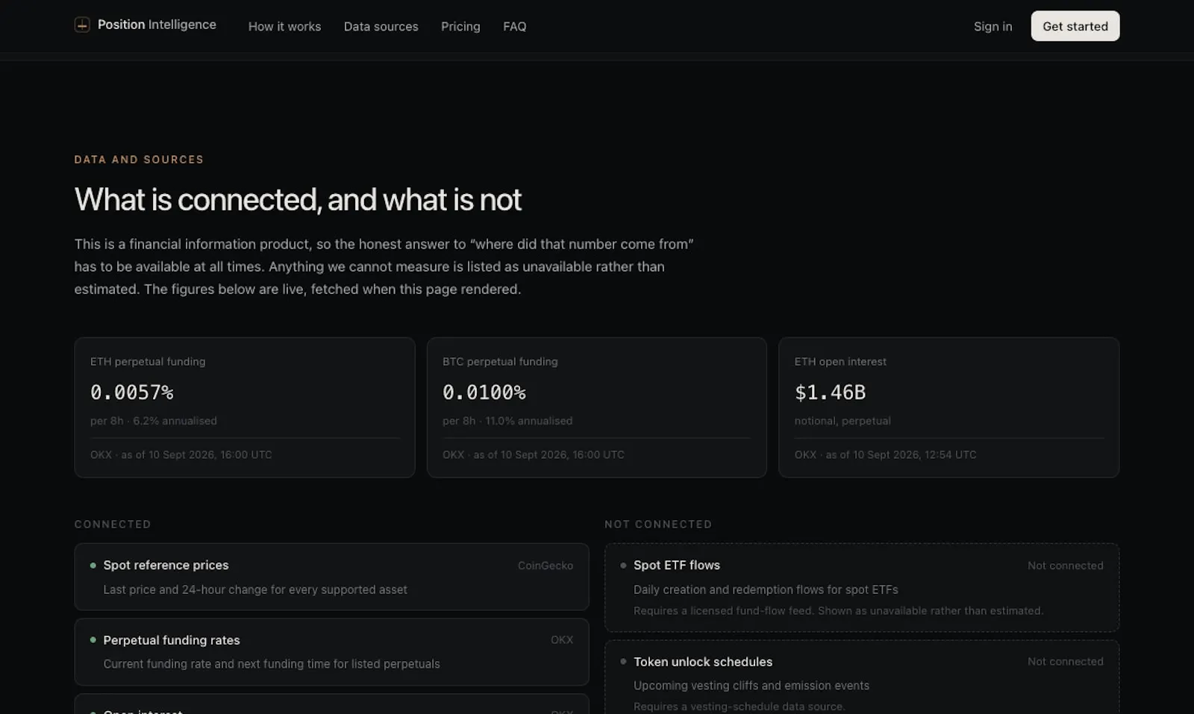Click 'per 8h · 11.0% annualised' text
The image size is (1194, 714).
(x=507, y=421)
